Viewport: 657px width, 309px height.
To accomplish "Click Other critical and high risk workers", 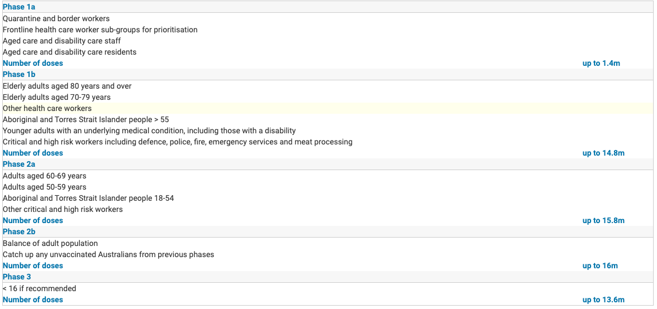I will tap(63, 209).
